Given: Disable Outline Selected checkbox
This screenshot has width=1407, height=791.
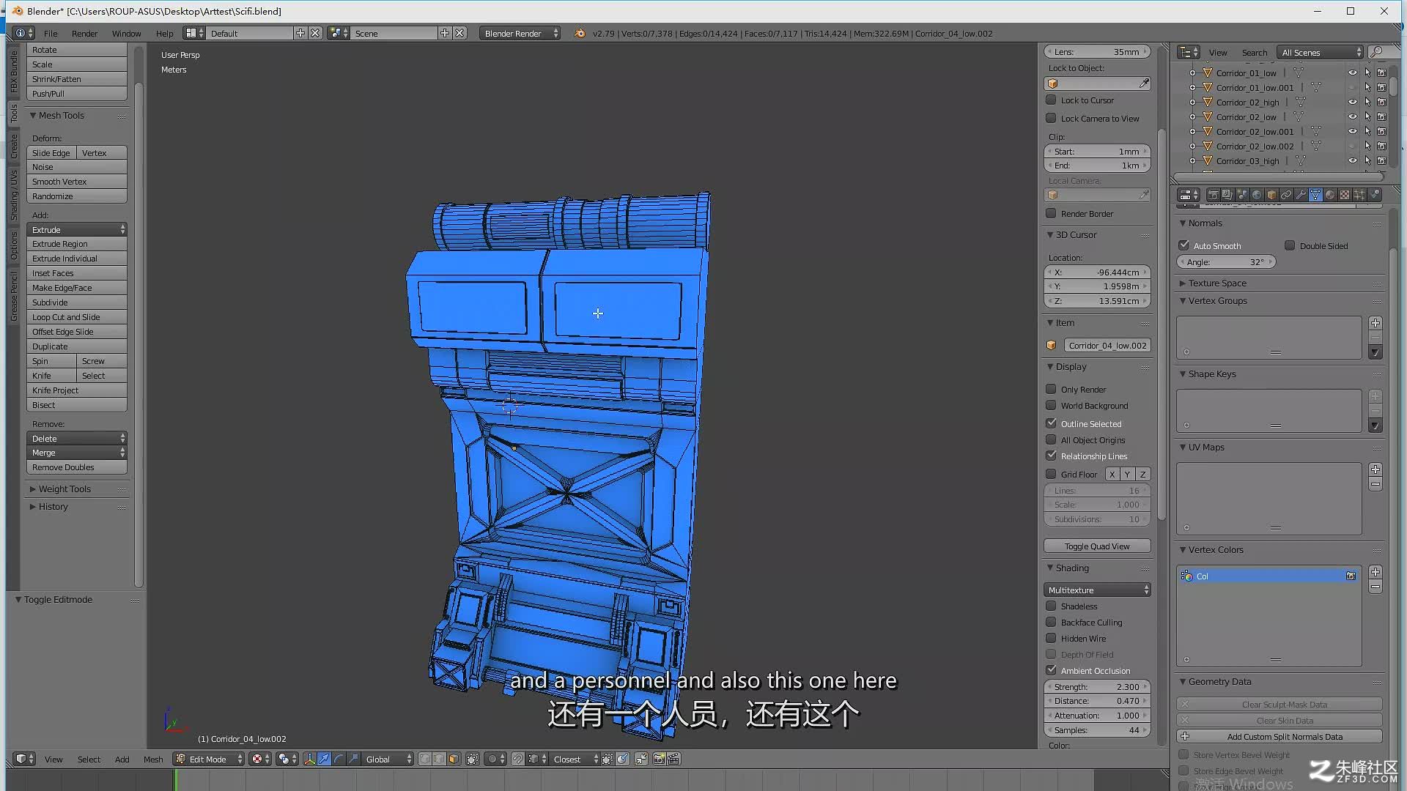Looking at the screenshot, I should (1051, 423).
